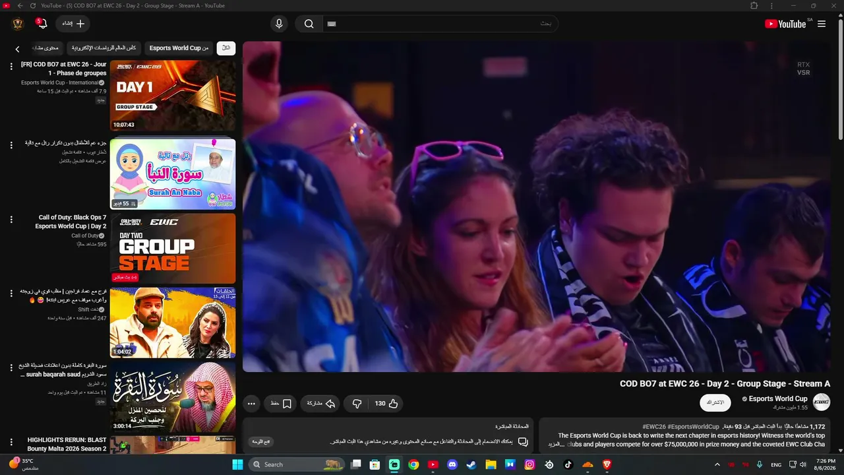The width and height of the screenshot is (844, 475).
Task: Open the YouTube app on the taskbar
Action: click(x=433, y=464)
